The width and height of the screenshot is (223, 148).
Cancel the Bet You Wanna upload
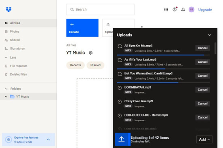[202, 76]
